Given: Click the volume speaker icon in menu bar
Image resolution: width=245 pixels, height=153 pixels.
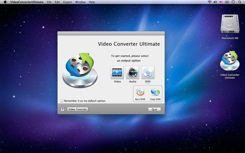Looking at the screenshot, I should (215, 2).
